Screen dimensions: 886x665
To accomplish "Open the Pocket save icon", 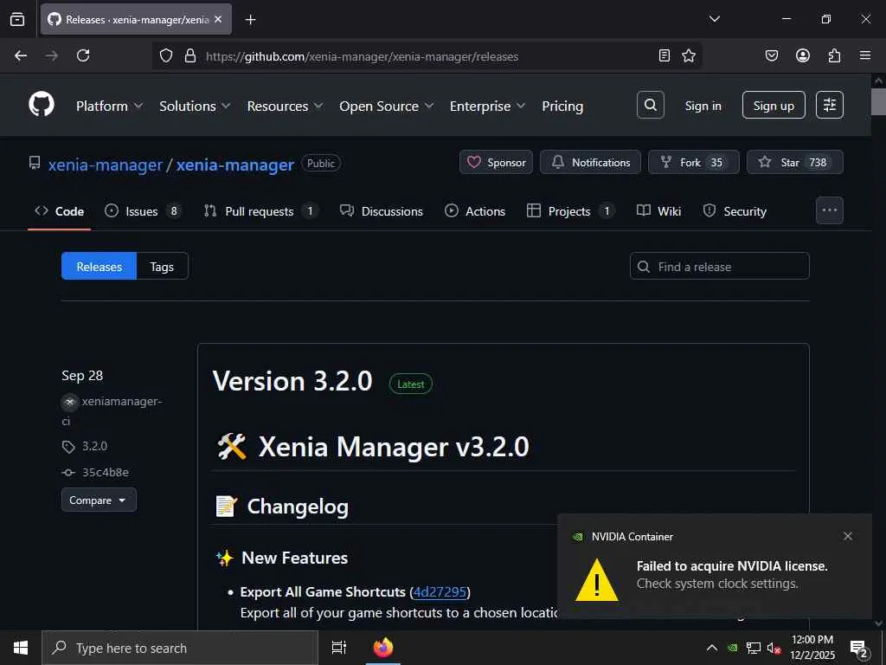I will tap(771, 55).
